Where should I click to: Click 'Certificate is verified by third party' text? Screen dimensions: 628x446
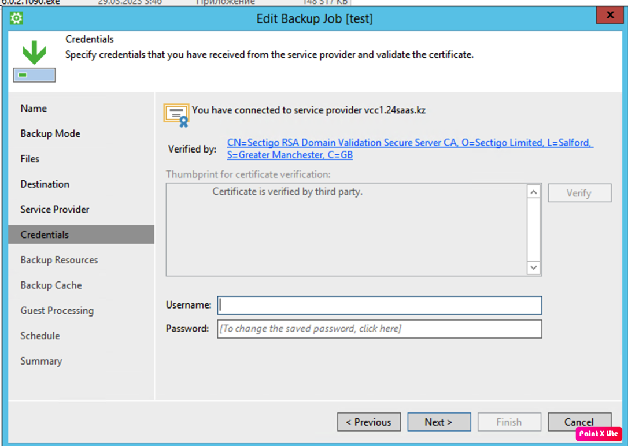pyautogui.click(x=287, y=192)
